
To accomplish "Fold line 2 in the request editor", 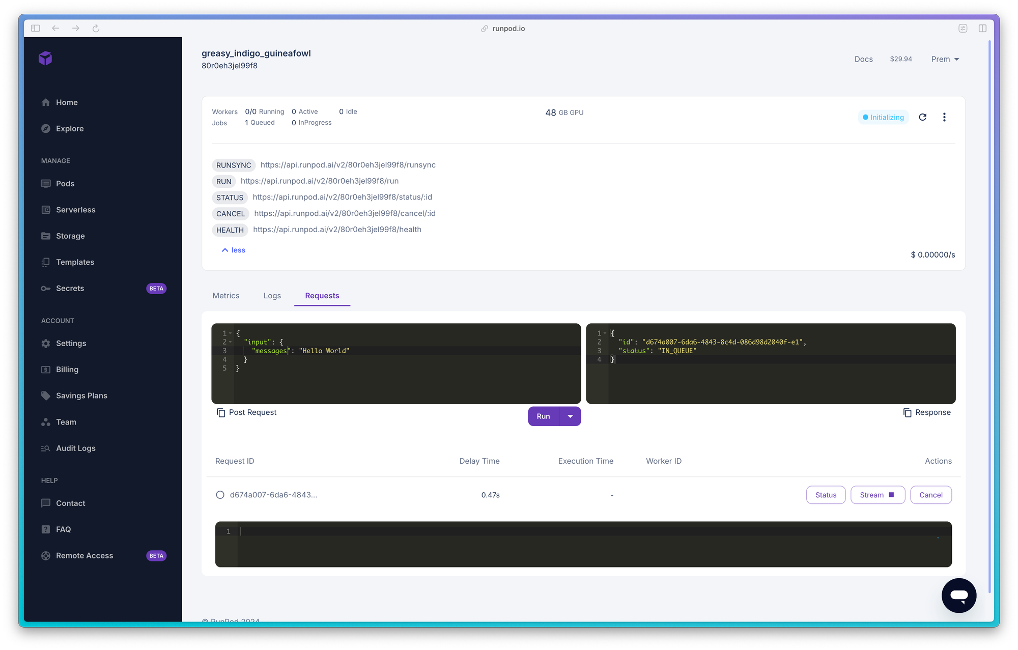I will tap(231, 342).
